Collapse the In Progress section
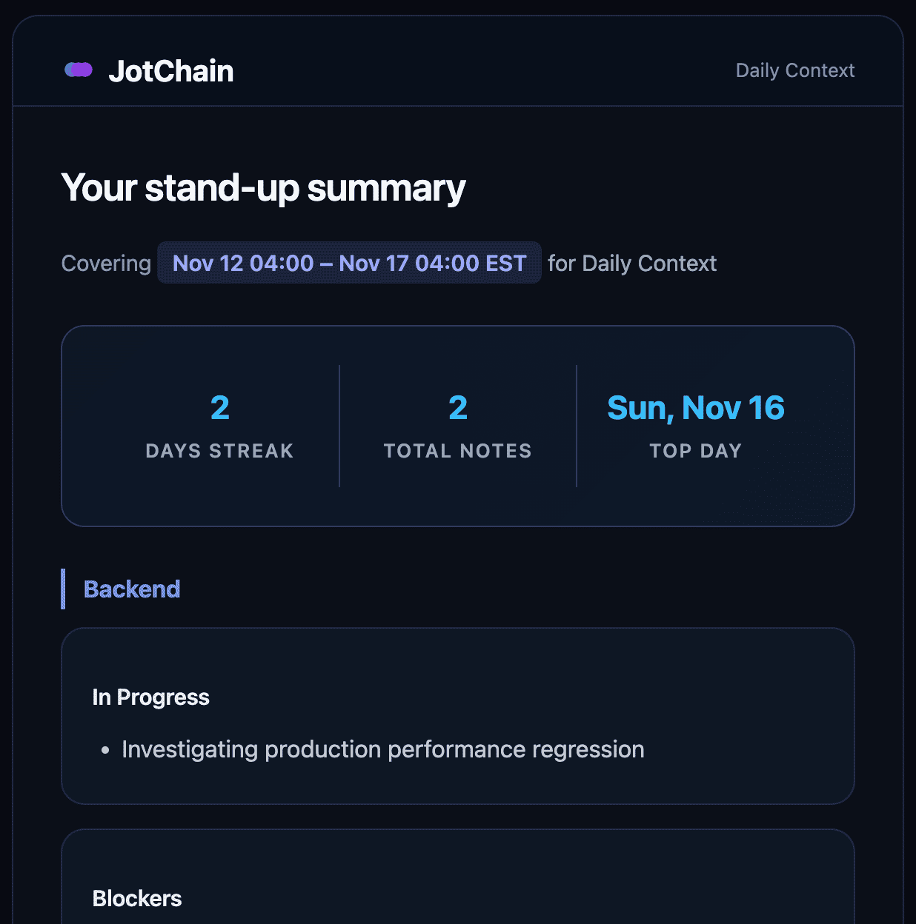 (150, 697)
